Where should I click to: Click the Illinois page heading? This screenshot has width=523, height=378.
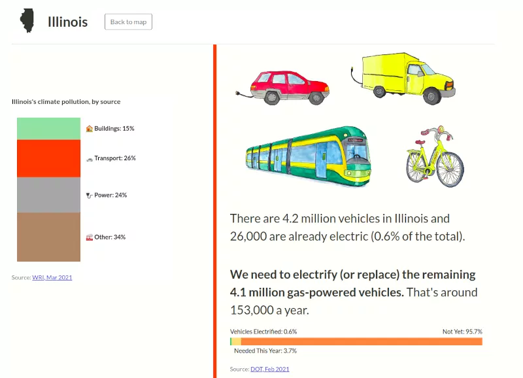point(67,22)
